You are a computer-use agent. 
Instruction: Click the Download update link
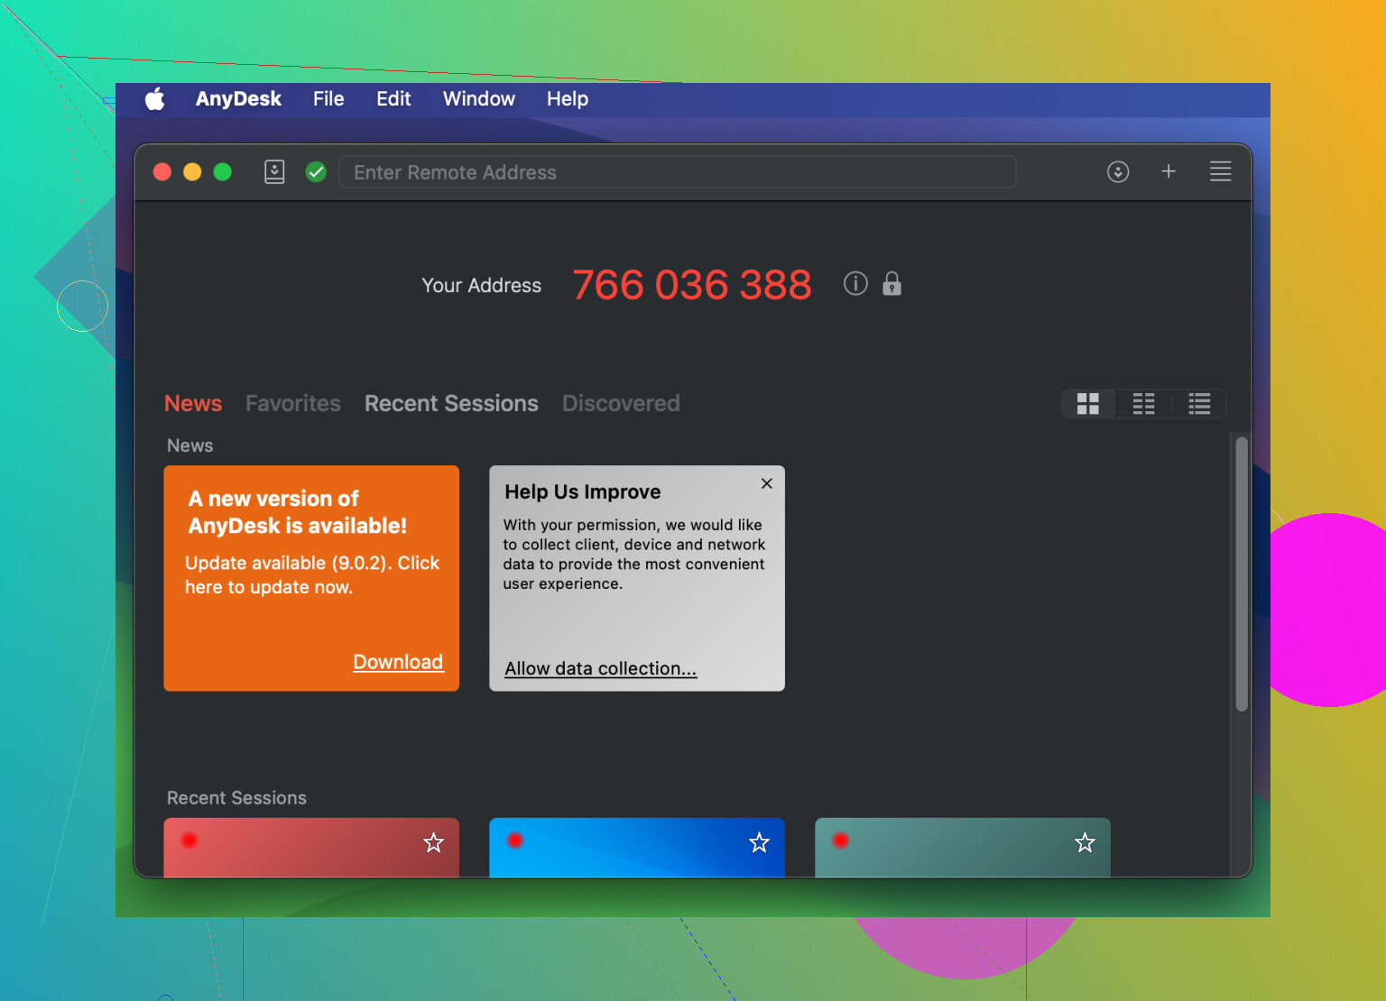[x=398, y=662]
